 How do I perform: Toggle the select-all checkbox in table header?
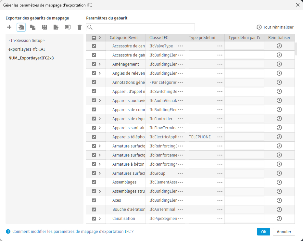(94, 38)
